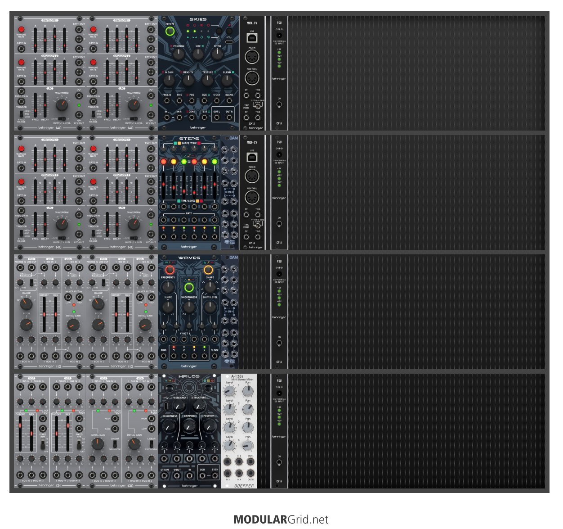
Task: Turn the POSITION knob on Halos
Action: 209,425
